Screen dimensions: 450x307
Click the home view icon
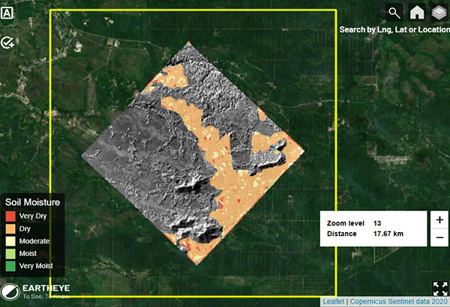pyautogui.click(x=416, y=12)
